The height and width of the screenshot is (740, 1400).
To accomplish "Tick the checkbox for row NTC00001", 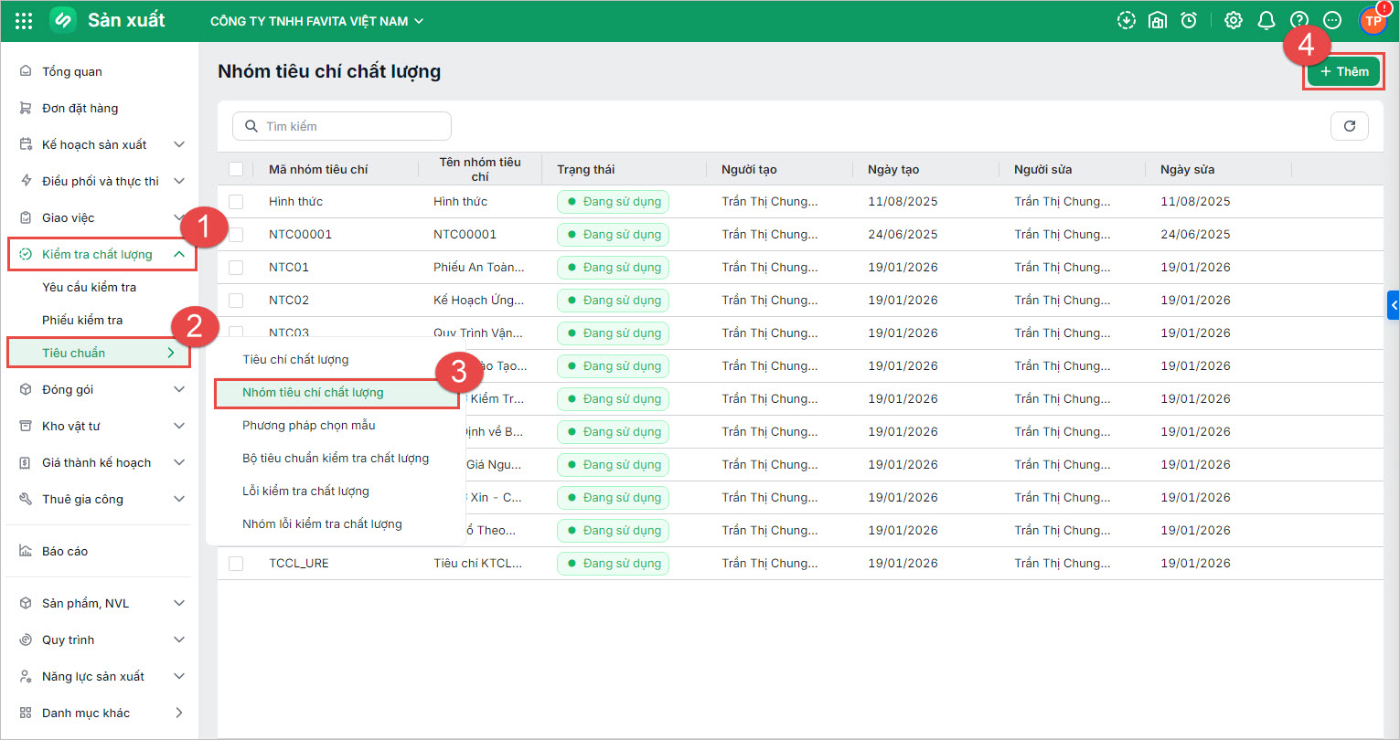I will coord(236,234).
